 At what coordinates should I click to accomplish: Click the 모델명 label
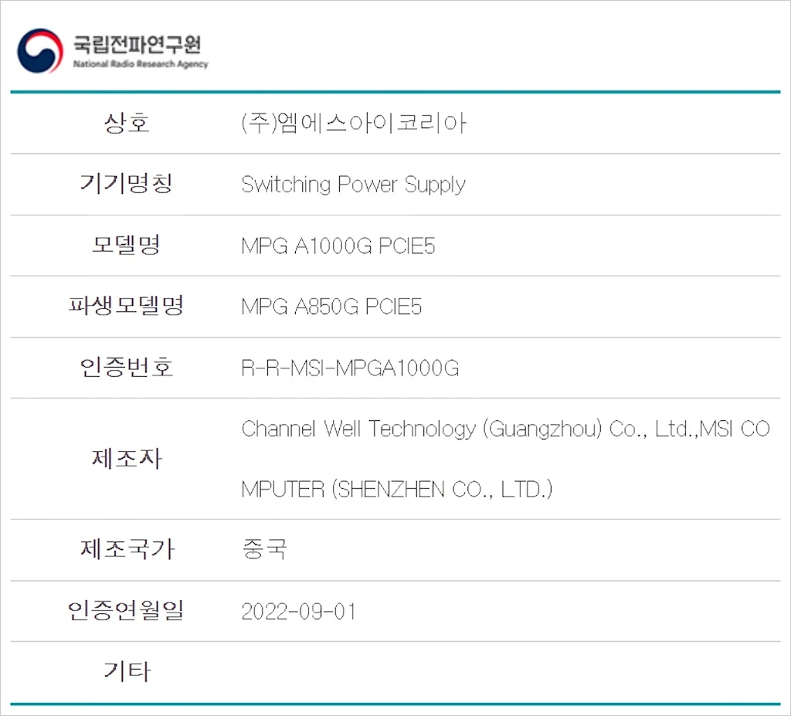click(127, 245)
